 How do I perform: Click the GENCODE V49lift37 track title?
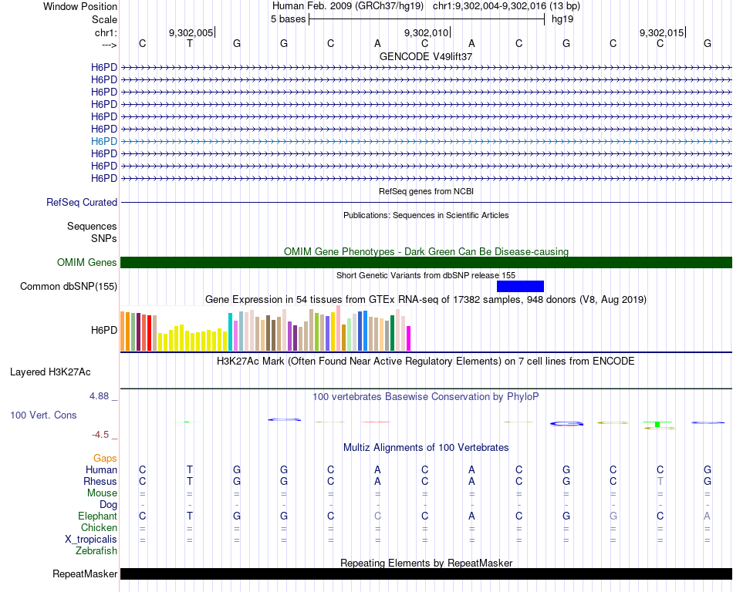pyautogui.click(x=426, y=56)
